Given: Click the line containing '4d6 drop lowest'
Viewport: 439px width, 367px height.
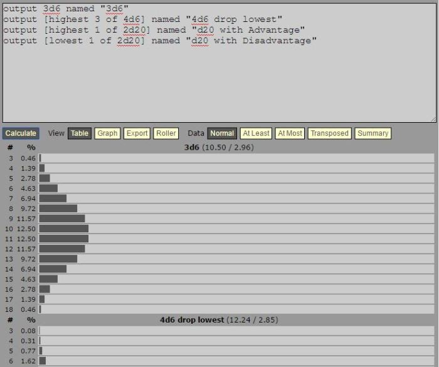Looking at the screenshot, I should (x=143, y=19).
